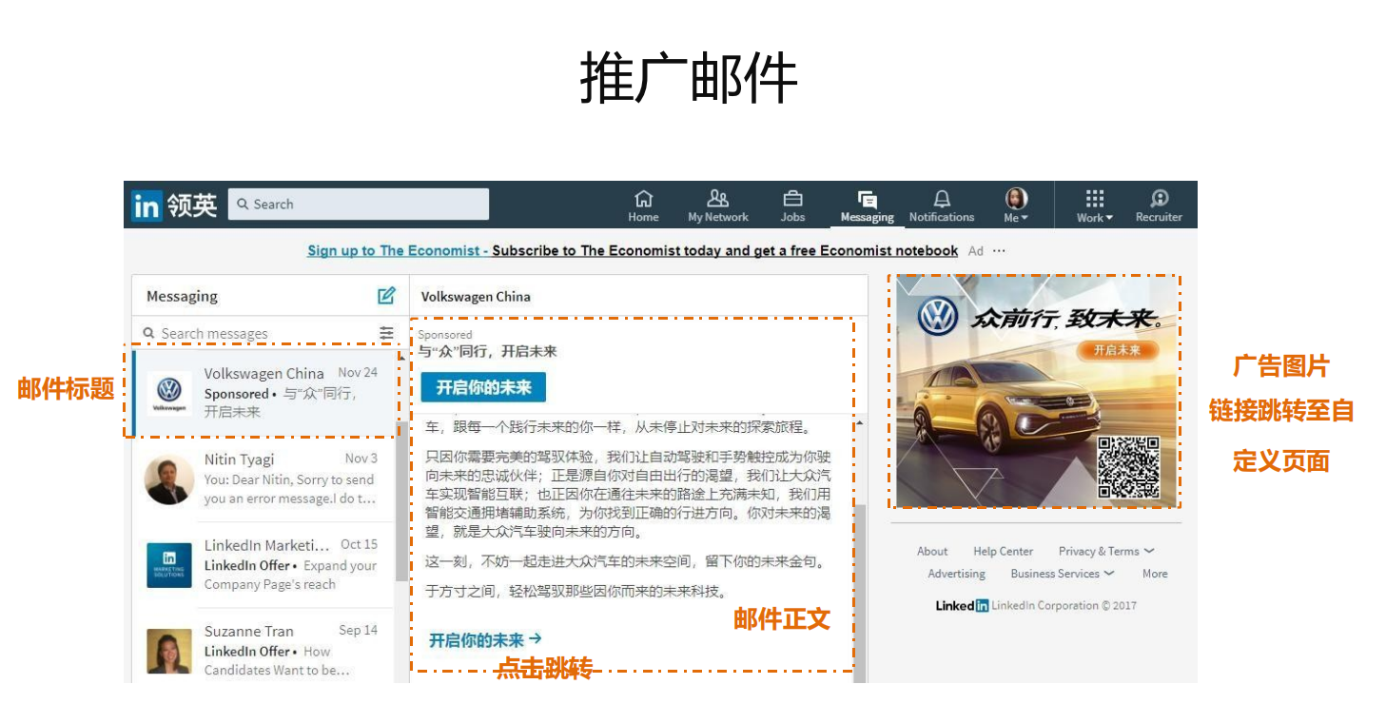Screen dimensions: 1386x704
Task: Compose a new message with pencil icon
Action: coord(386,296)
